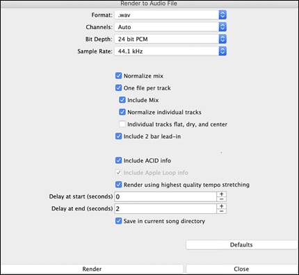This screenshot has height=275, width=299.
Task: Decrease Delay at start with minus button
Action: coord(221,199)
